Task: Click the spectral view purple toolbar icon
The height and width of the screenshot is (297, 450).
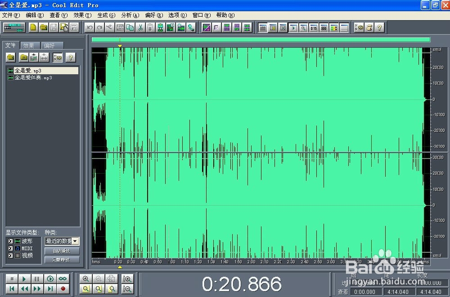Action: point(207,27)
